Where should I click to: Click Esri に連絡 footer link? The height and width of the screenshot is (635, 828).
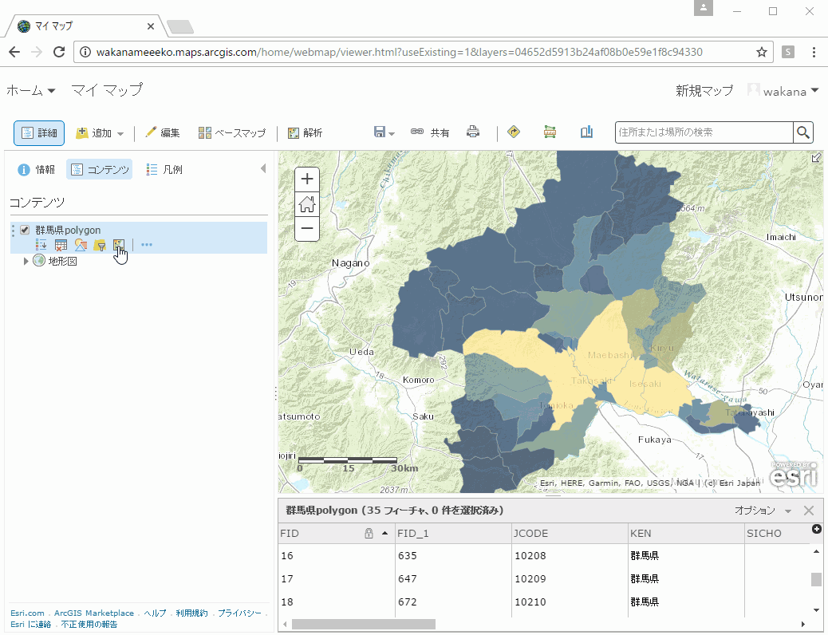30,624
